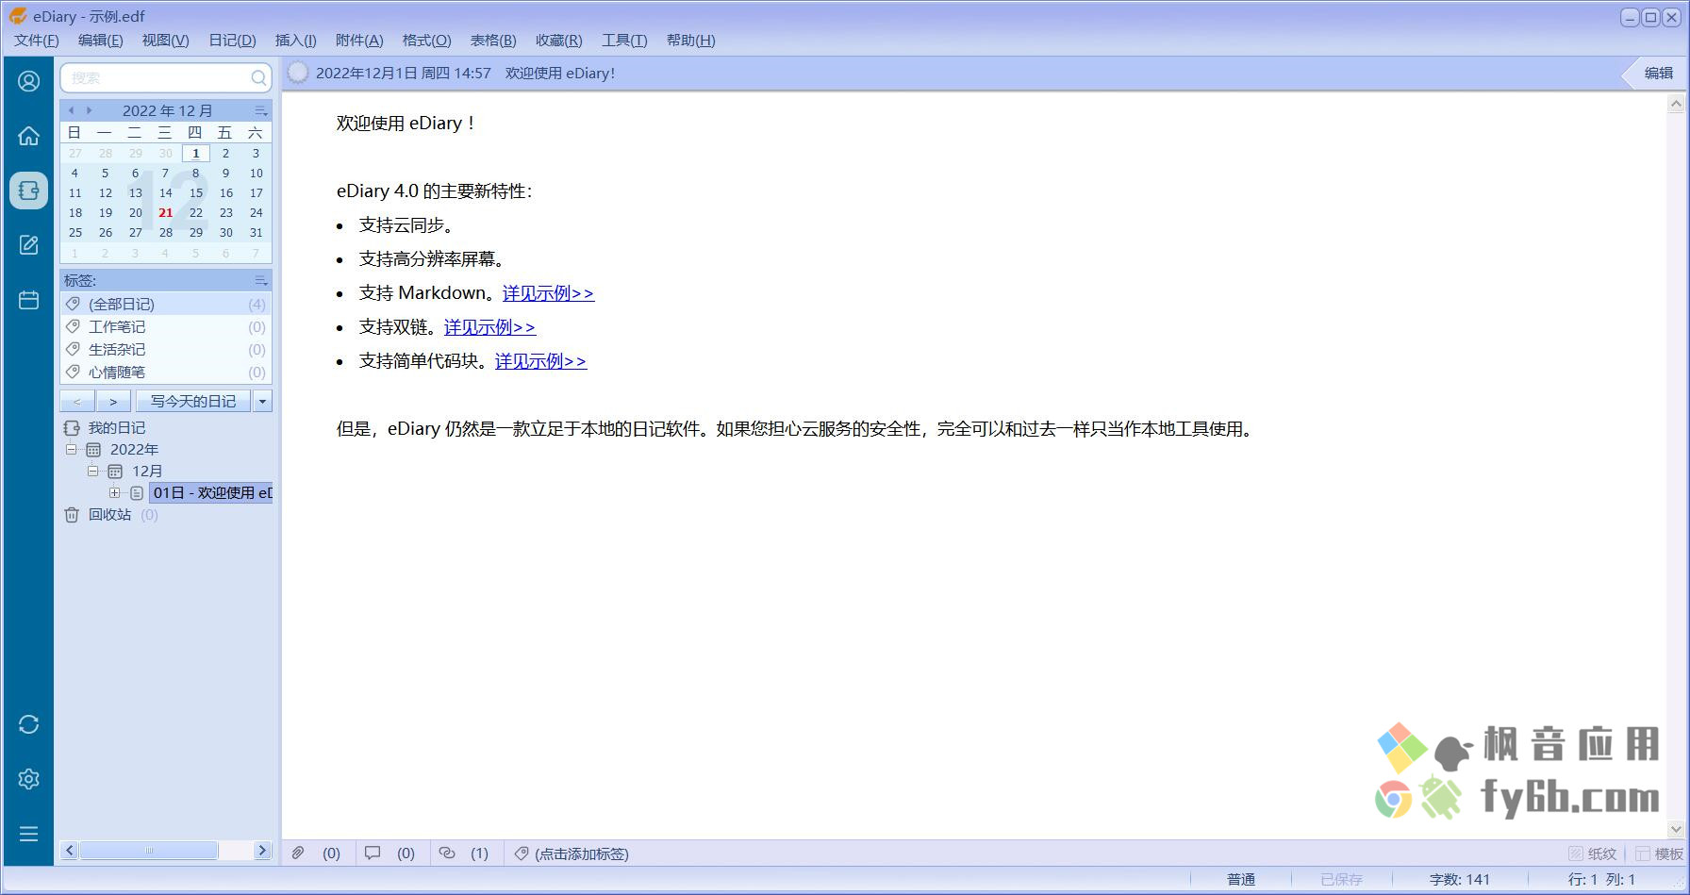Click the previous entry '<' button

77,401
